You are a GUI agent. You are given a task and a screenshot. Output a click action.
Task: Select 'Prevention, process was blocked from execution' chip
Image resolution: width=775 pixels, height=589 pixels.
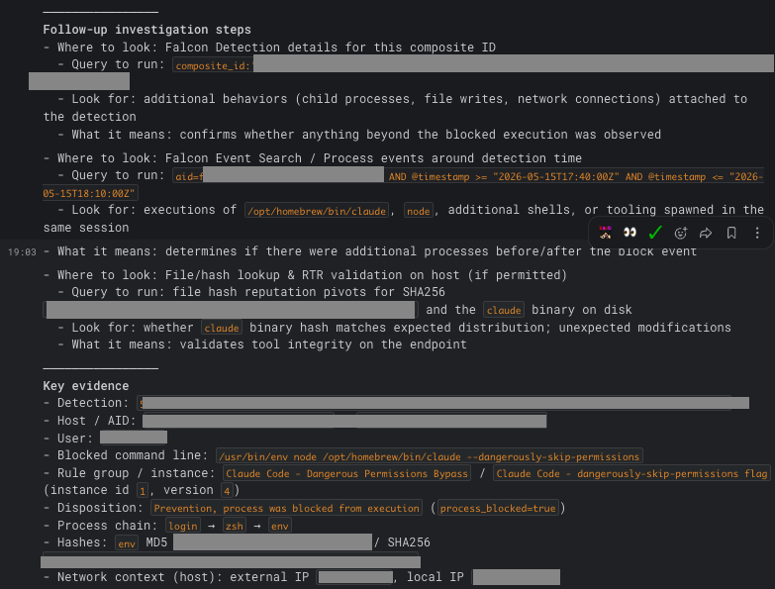(287, 508)
